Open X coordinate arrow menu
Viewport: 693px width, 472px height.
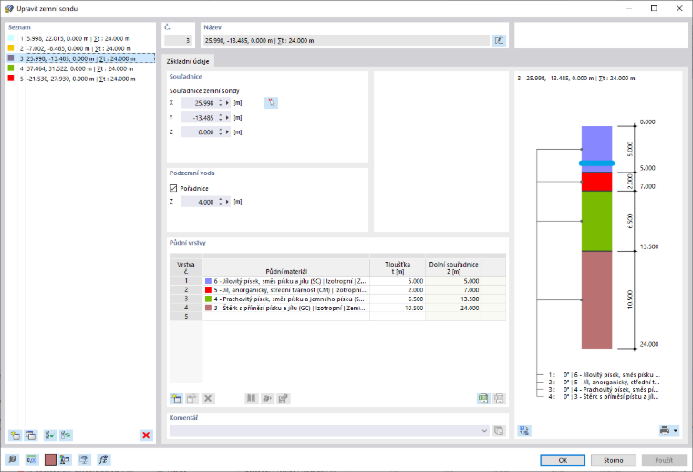click(228, 103)
